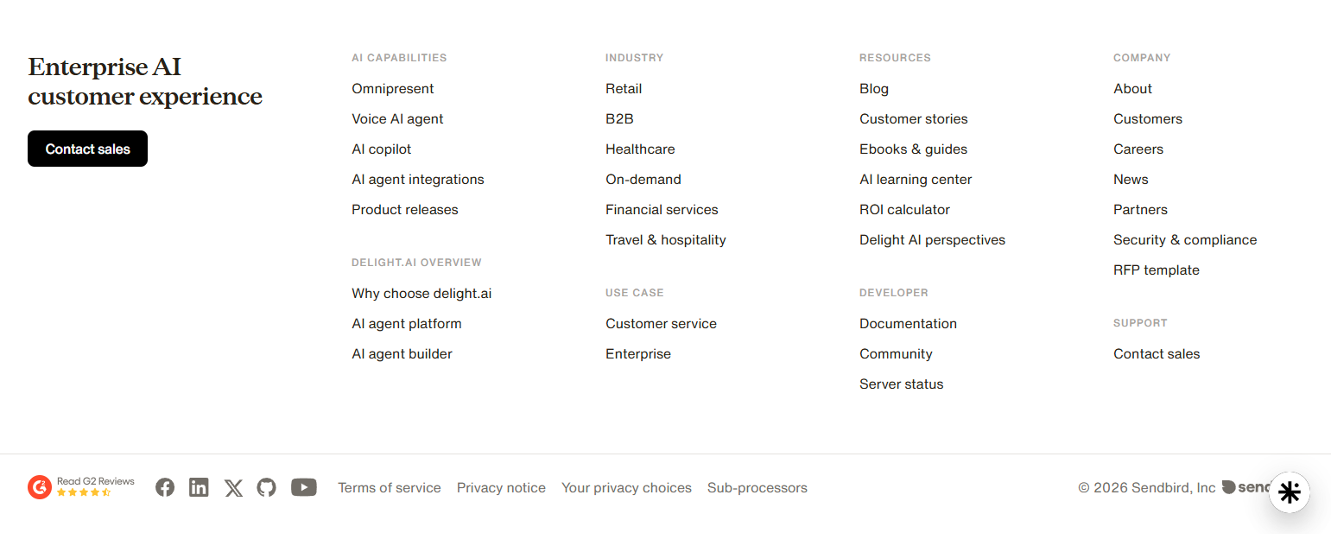Open the Careers page
This screenshot has height=552, width=1331.
[1138, 149]
